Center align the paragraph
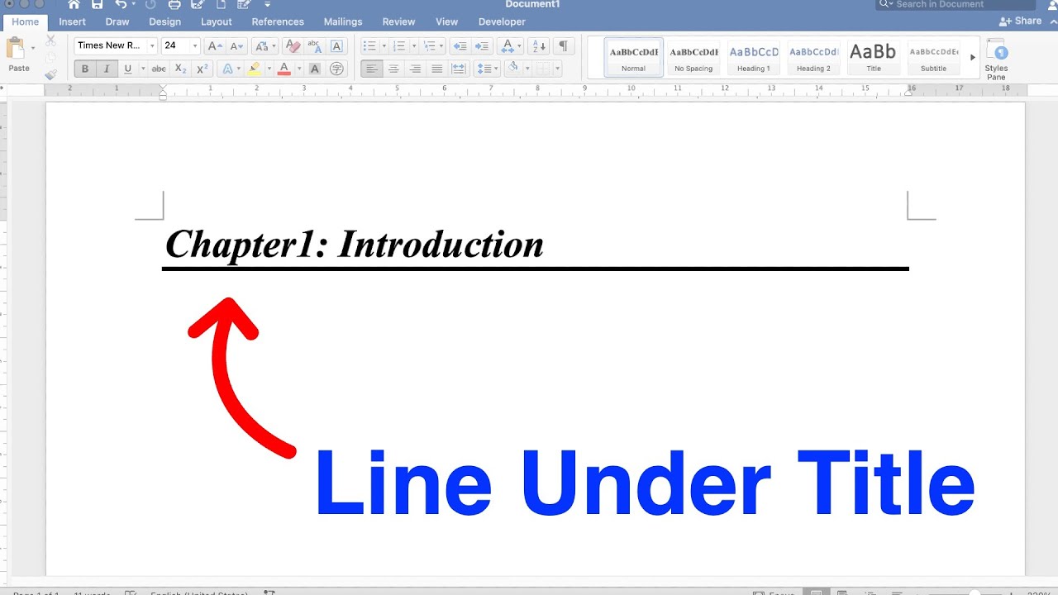Screen dimensions: 1058x595 pos(393,69)
